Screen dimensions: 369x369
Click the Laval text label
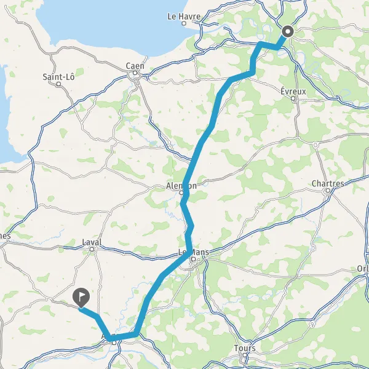92,242
